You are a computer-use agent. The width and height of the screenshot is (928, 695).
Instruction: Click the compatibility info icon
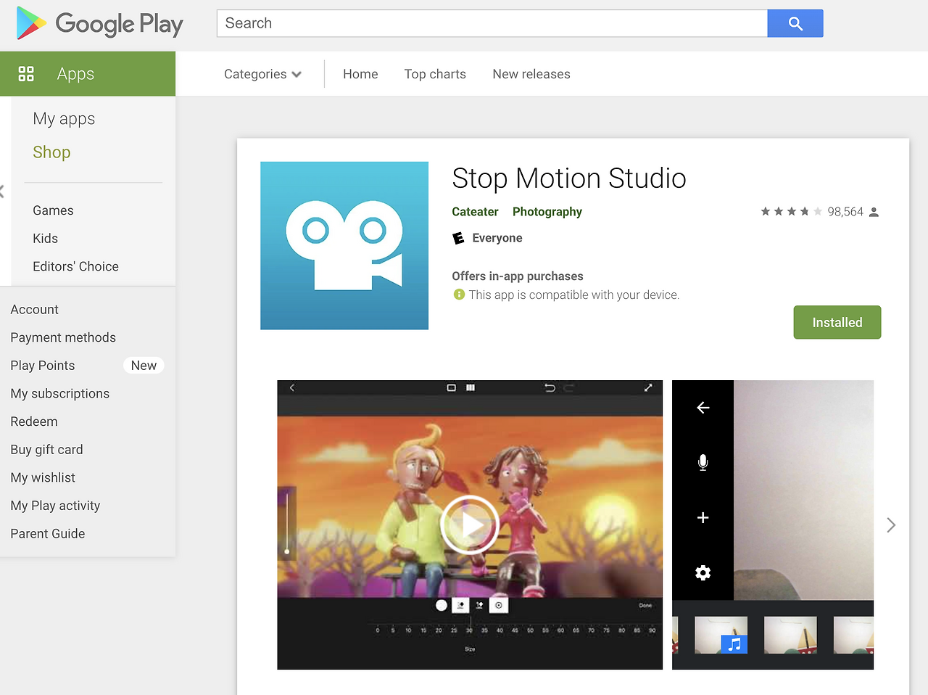[x=458, y=295]
